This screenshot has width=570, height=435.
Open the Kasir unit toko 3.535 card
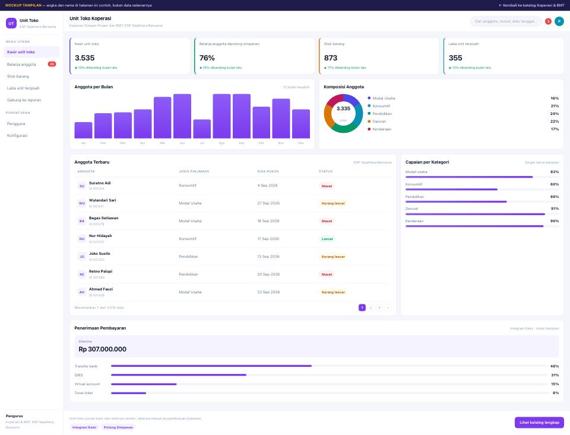pyautogui.click(x=130, y=56)
